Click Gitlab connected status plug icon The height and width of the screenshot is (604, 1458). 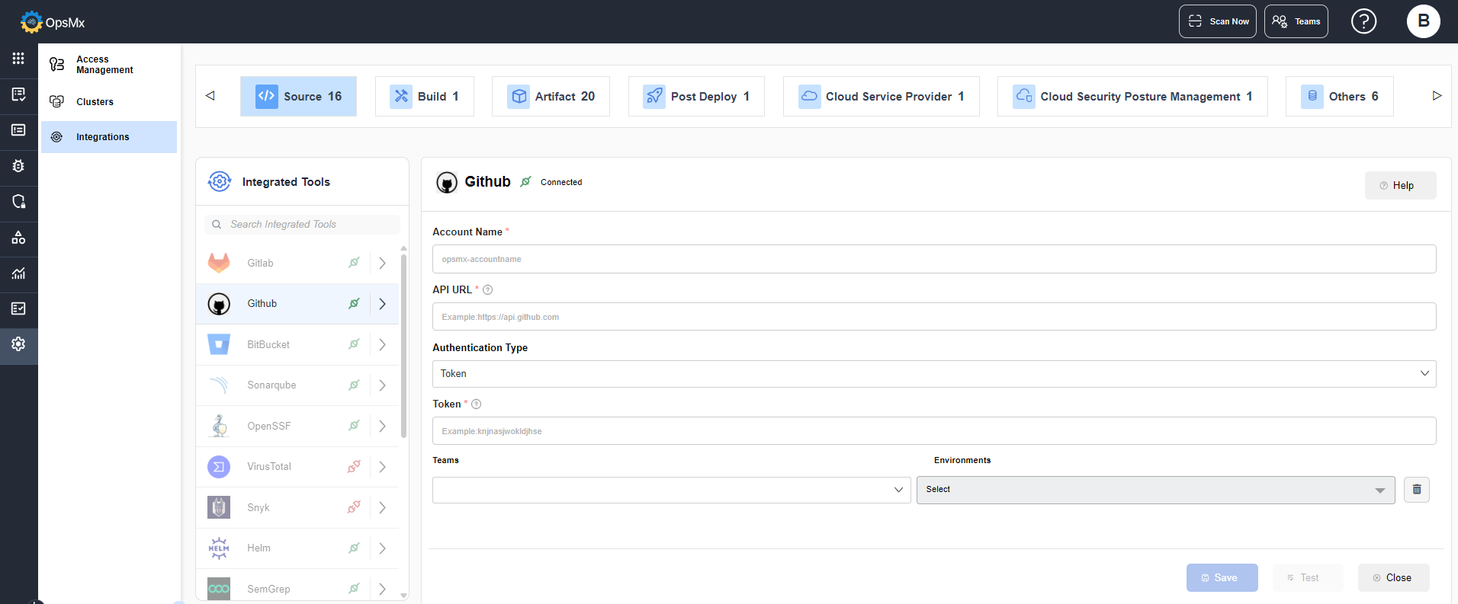point(354,263)
